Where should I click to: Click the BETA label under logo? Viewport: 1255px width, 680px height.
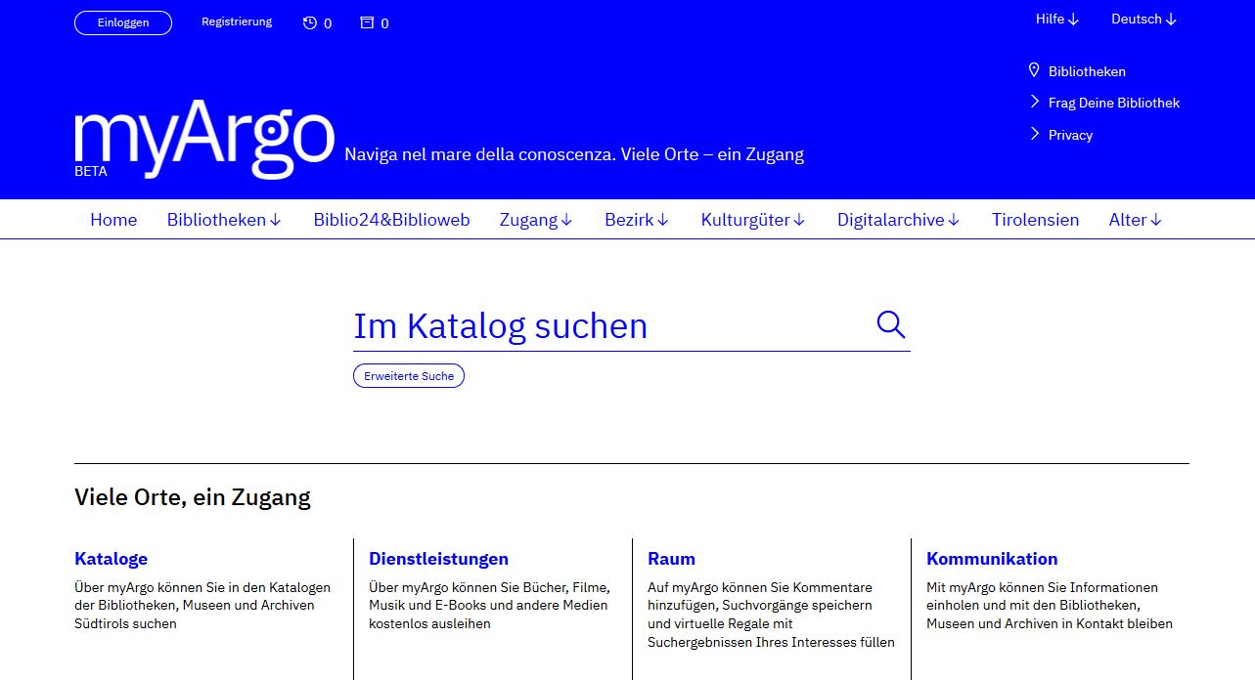pyautogui.click(x=91, y=170)
